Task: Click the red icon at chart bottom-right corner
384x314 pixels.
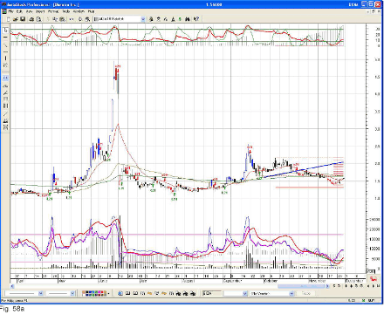Action: (x=373, y=278)
